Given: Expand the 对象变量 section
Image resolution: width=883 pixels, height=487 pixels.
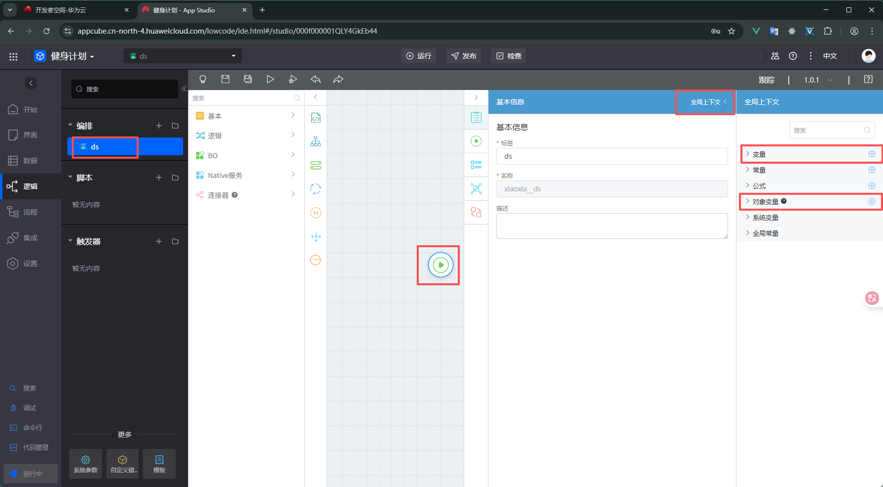Looking at the screenshot, I should coord(765,202).
